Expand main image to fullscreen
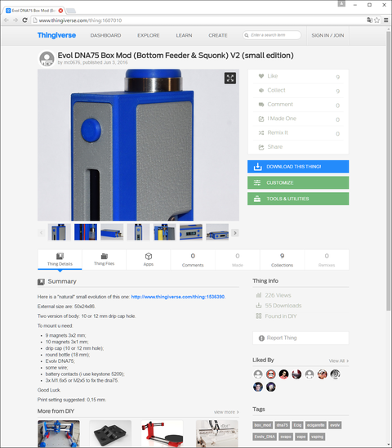Image resolution: width=392 pixels, height=448 pixels. coord(230,78)
